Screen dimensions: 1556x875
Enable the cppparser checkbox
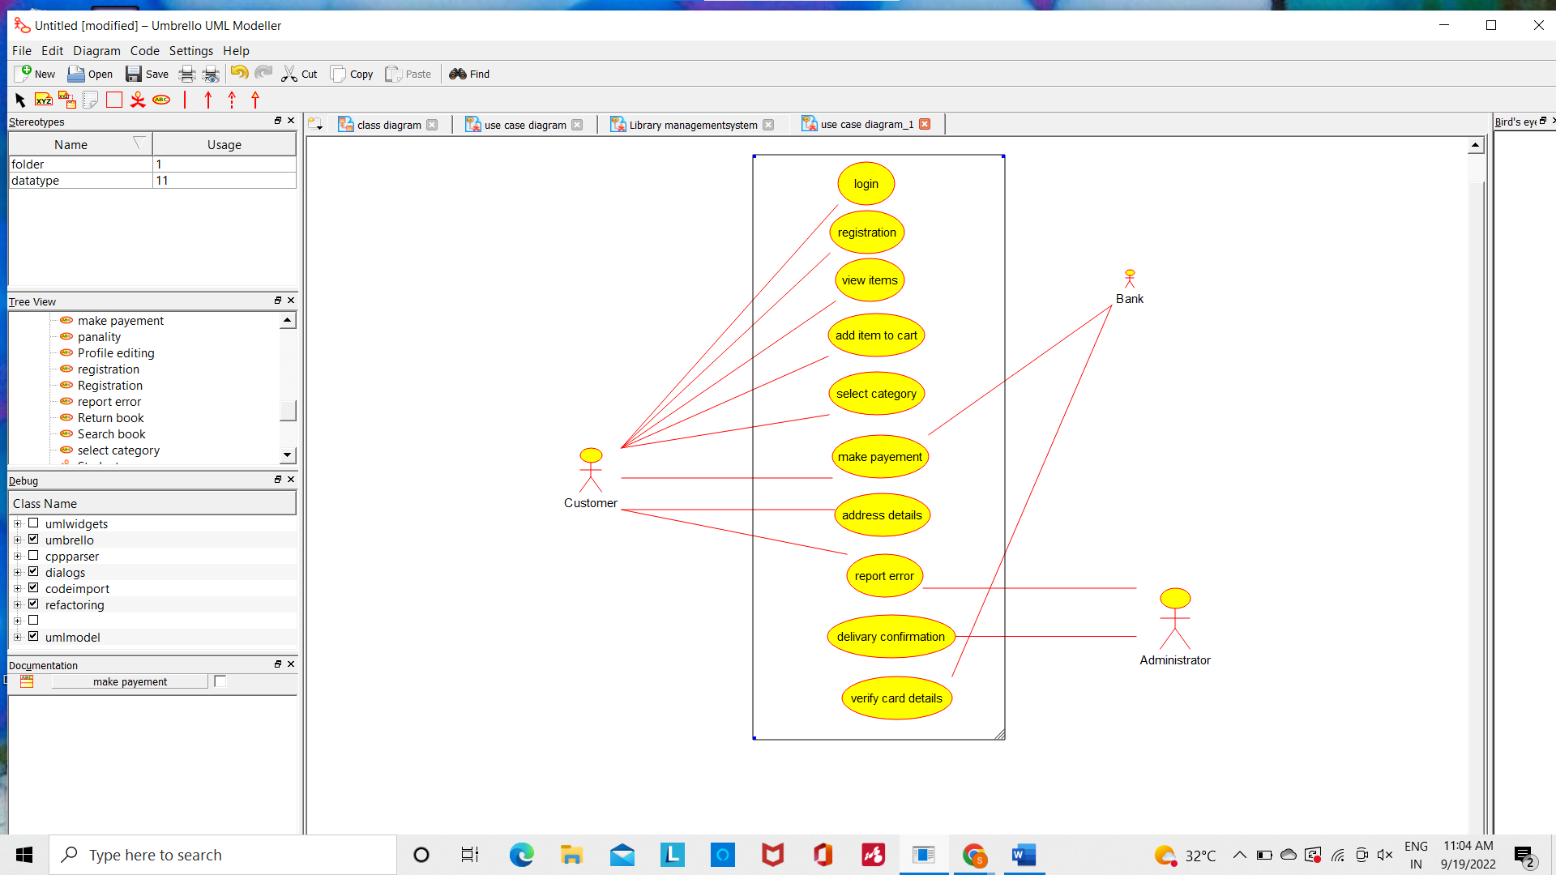pos(33,556)
